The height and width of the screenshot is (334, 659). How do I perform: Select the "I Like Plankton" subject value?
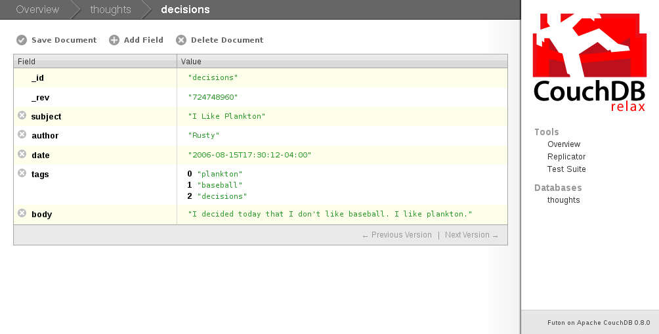pyautogui.click(x=226, y=117)
